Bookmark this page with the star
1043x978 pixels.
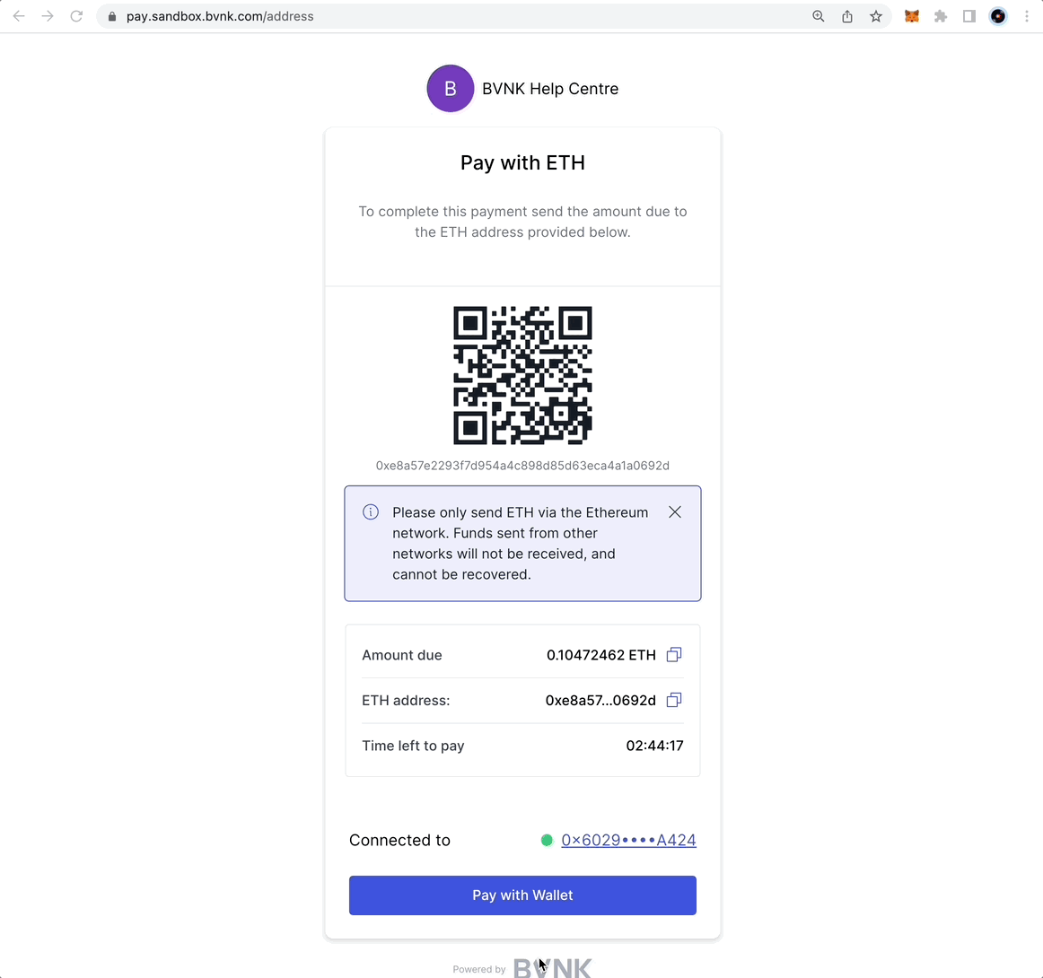pyautogui.click(x=876, y=16)
